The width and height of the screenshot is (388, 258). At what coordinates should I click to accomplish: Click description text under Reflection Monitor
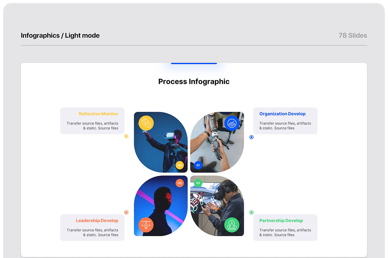[x=92, y=126]
